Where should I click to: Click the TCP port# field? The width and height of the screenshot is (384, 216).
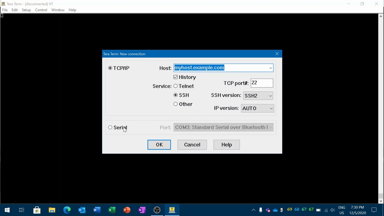[x=262, y=83]
